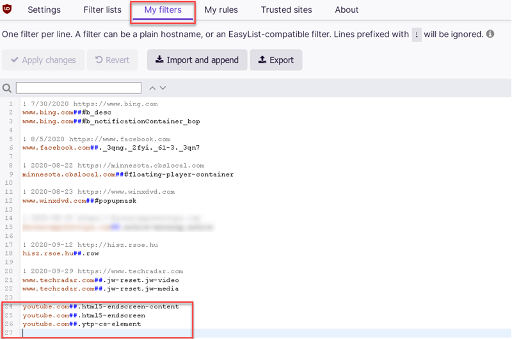Open the My rules tab
Viewport: 512px width, 339px height.
221,10
